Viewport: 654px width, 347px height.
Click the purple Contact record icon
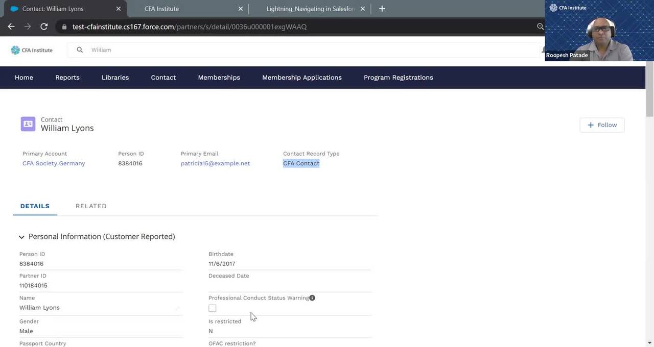click(x=28, y=124)
